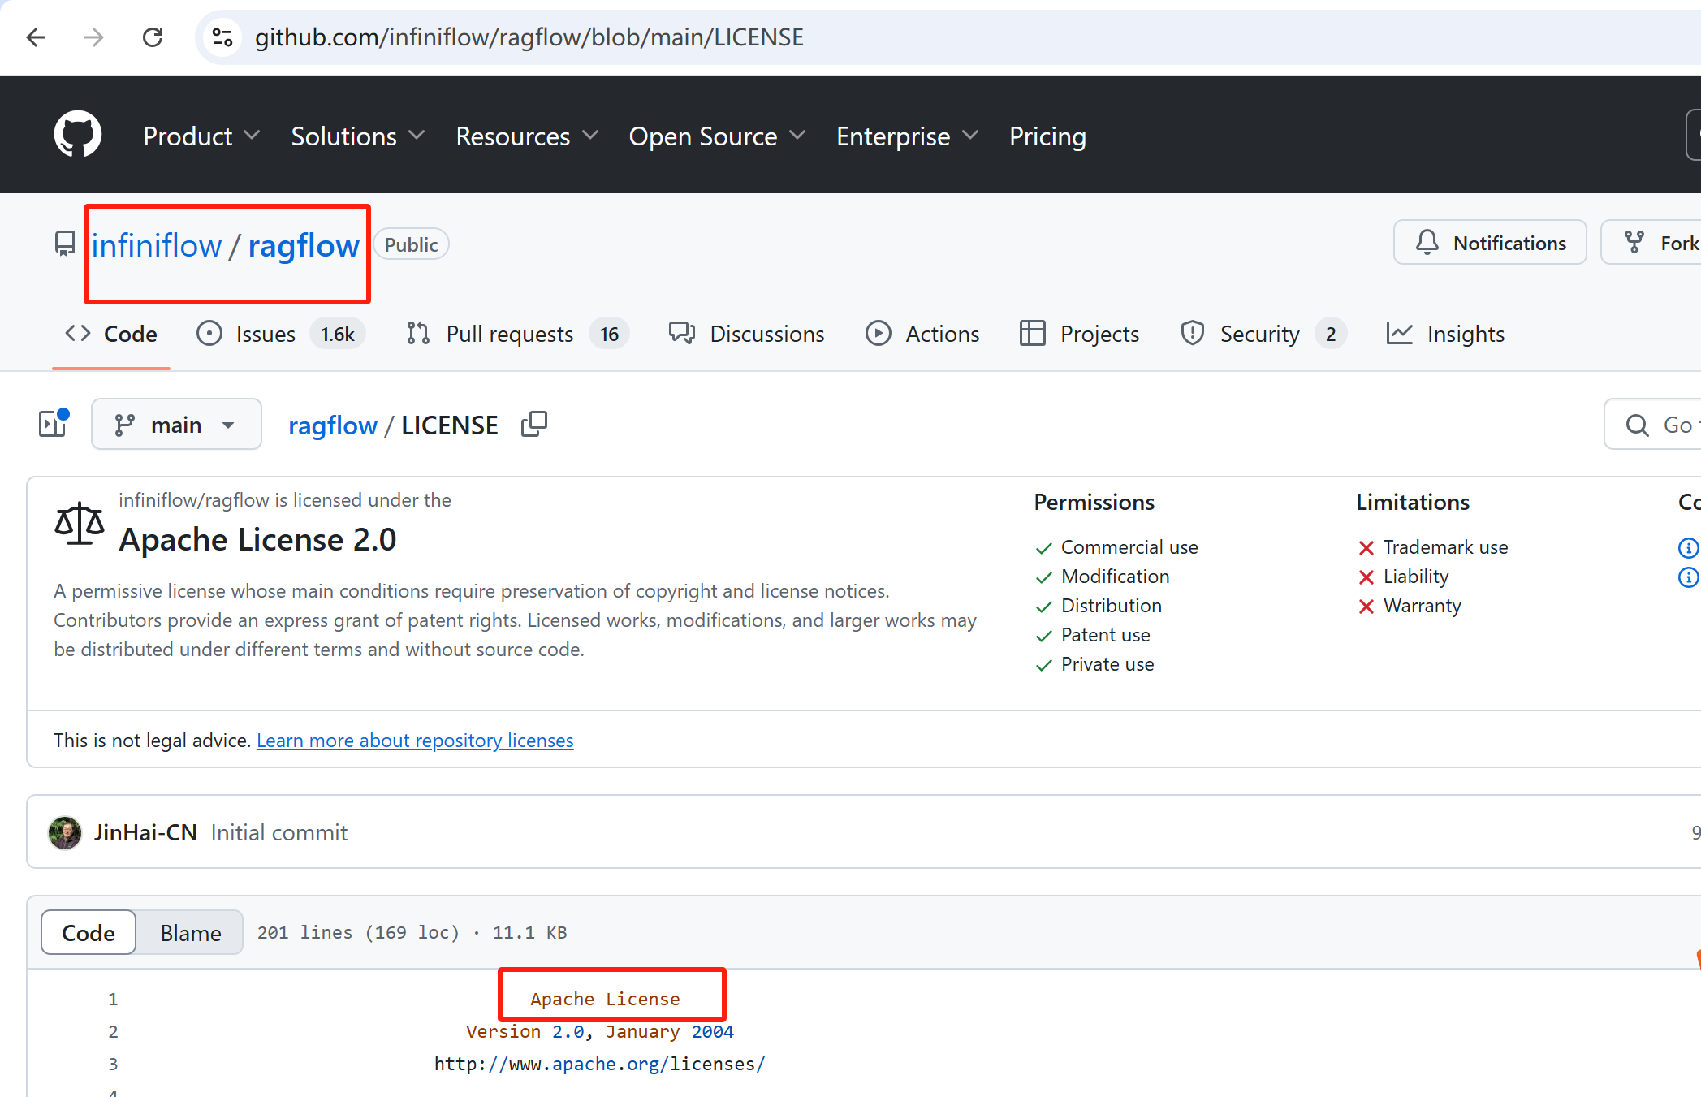
Task: Open site information icon in address bar
Action: pos(222,37)
